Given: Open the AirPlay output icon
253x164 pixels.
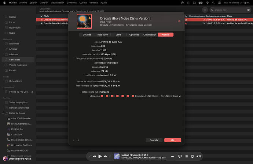Looking at the screenshot, I should tap(192, 156).
